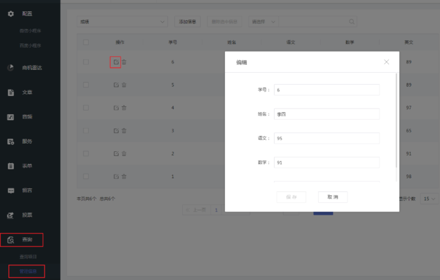This screenshot has width=440, height=280.
Task: Open the 查询 search-document icon
Action: click(11, 240)
